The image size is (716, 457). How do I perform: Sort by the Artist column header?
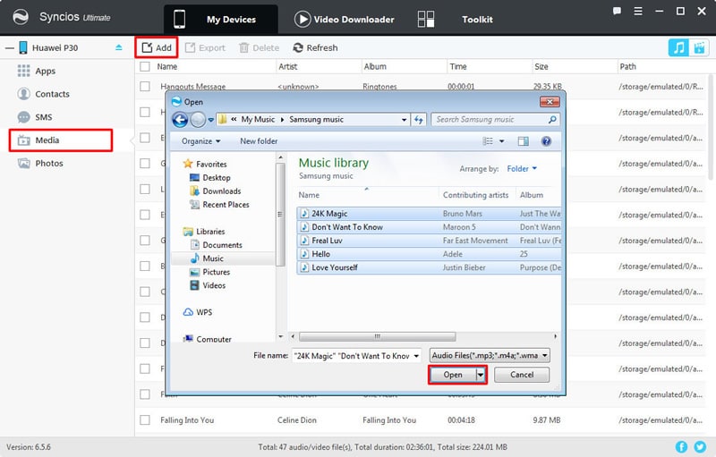click(x=287, y=66)
